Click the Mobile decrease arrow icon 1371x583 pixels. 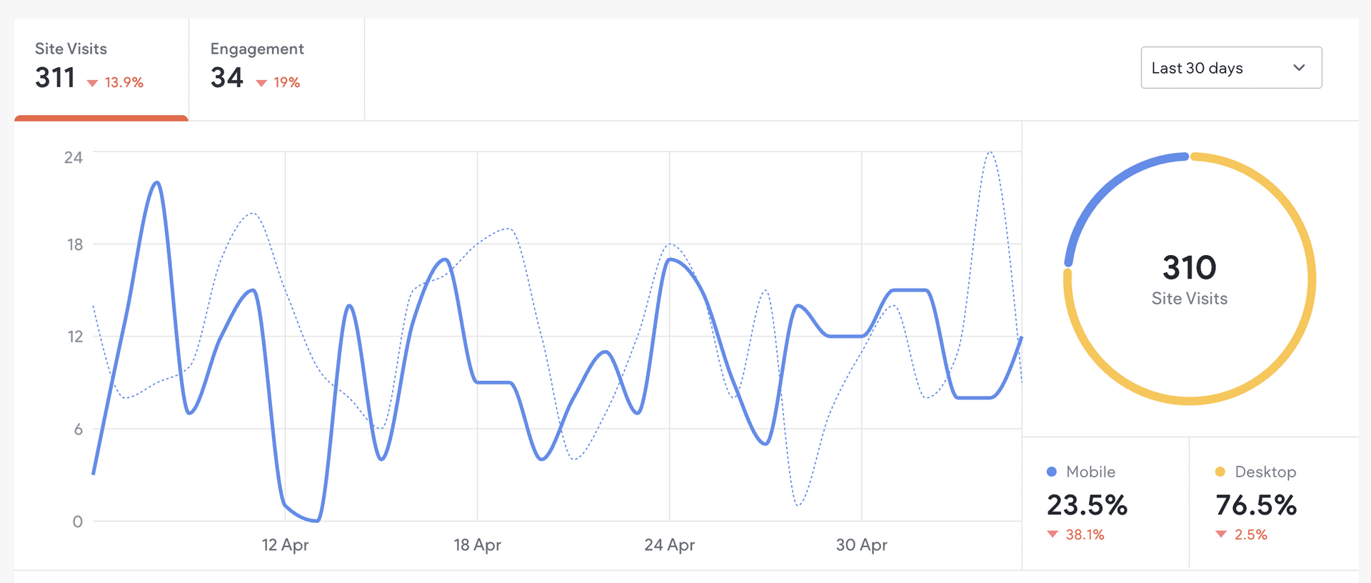click(1053, 534)
